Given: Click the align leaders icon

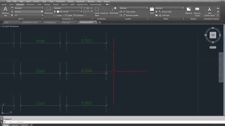Looking at the screenshot, I should point(121,12).
